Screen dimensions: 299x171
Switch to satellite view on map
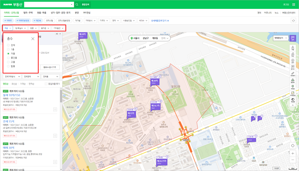coord(293,100)
